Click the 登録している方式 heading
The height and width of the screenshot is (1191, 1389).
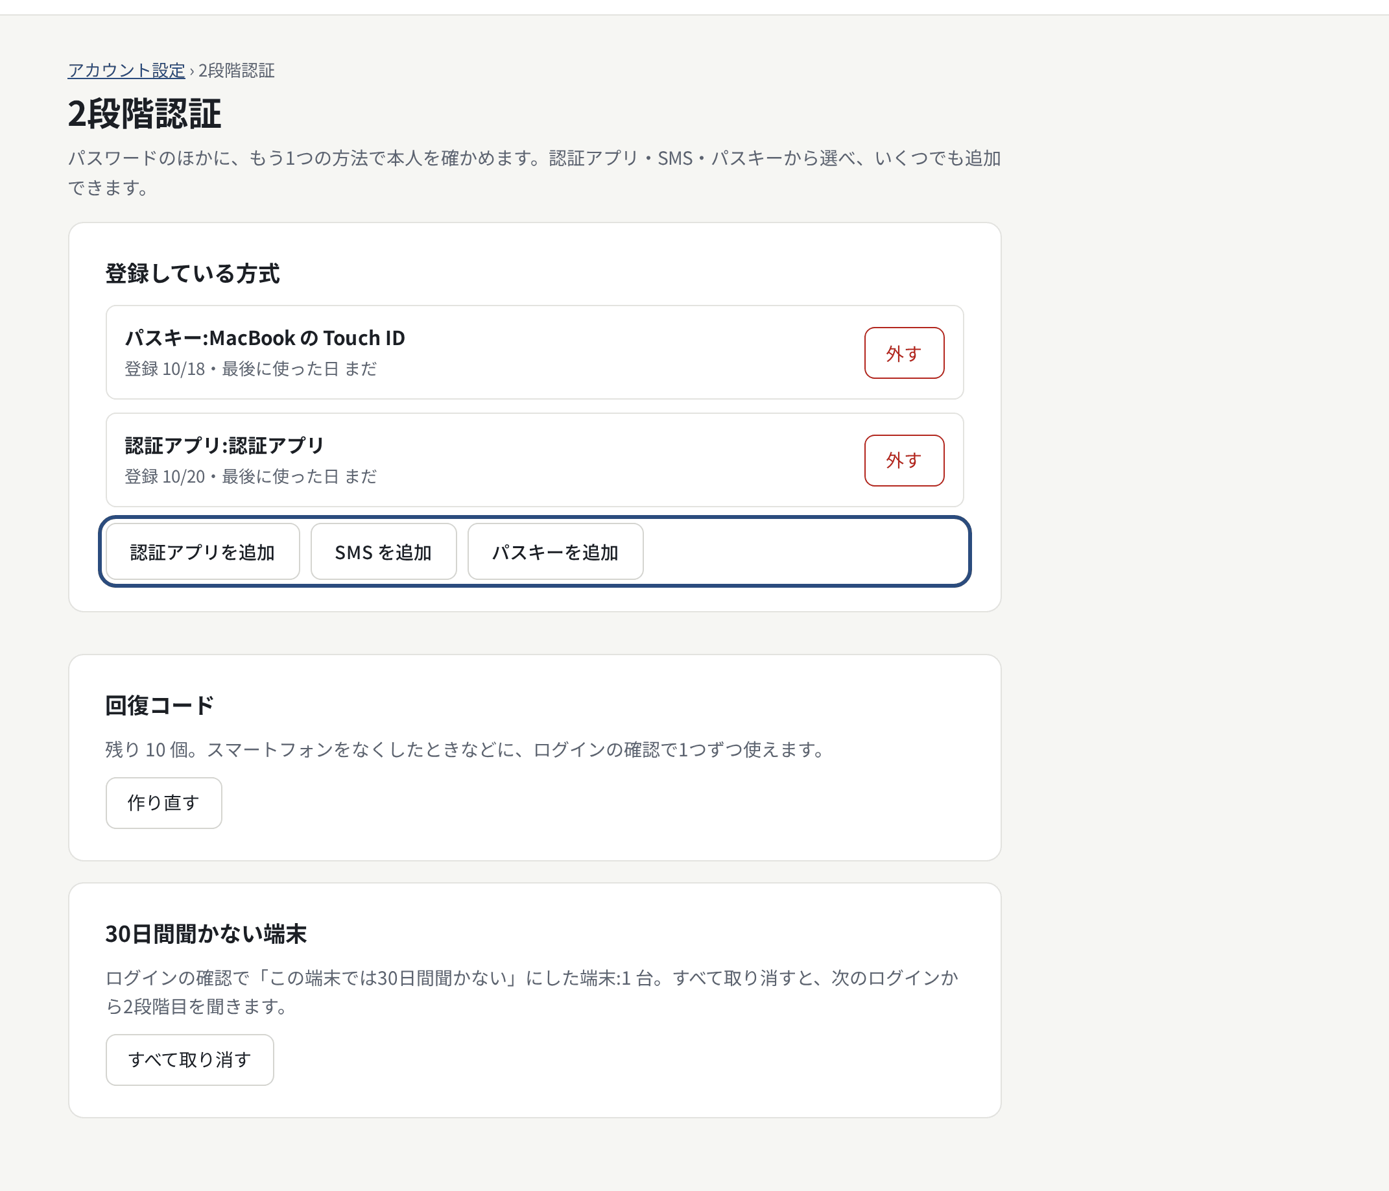[193, 274]
